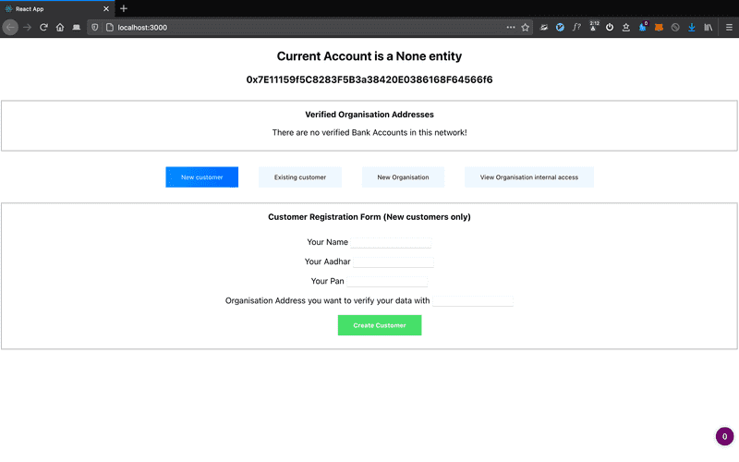Open the blue checkmark extension
The image size is (739, 462).
click(x=560, y=28)
